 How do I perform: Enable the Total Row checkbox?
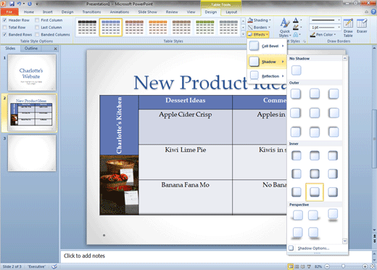pyautogui.click(x=4, y=28)
